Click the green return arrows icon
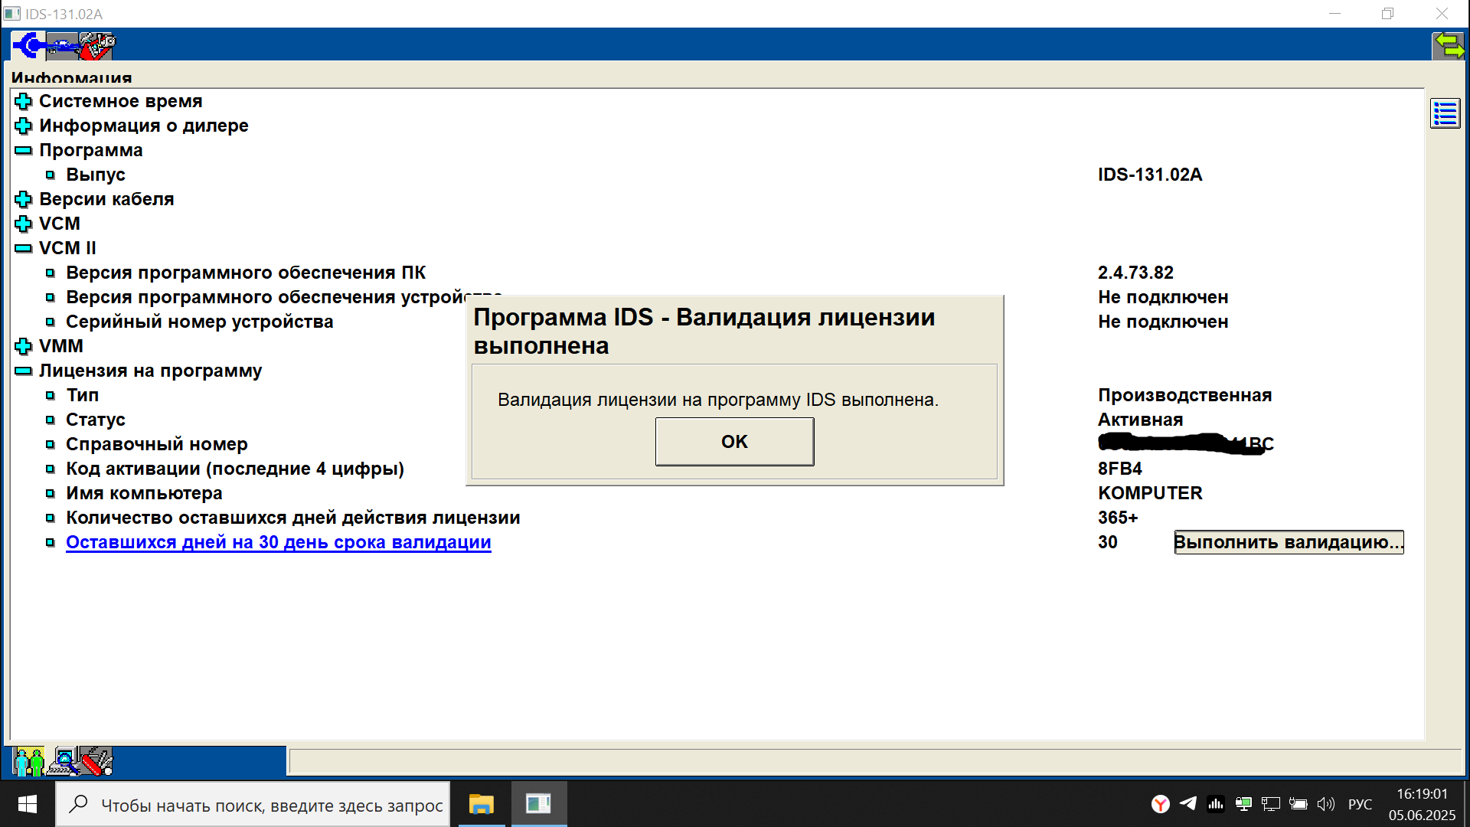 tap(1449, 46)
